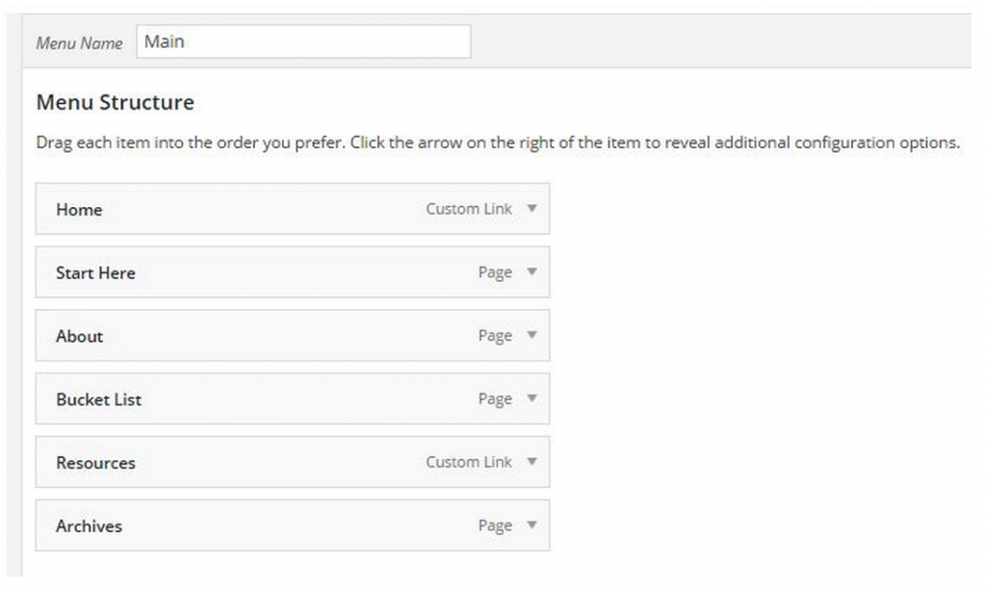Viewport: 986px width, 591px height.
Task: Select the About menu item
Action: coord(293,335)
